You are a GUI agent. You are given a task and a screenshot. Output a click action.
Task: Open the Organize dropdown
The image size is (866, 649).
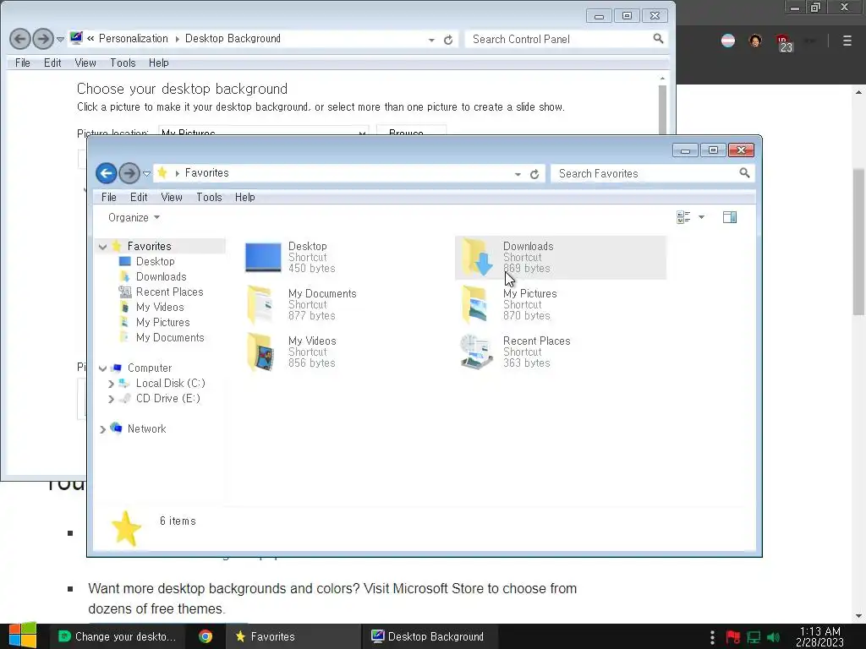[134, 217]
